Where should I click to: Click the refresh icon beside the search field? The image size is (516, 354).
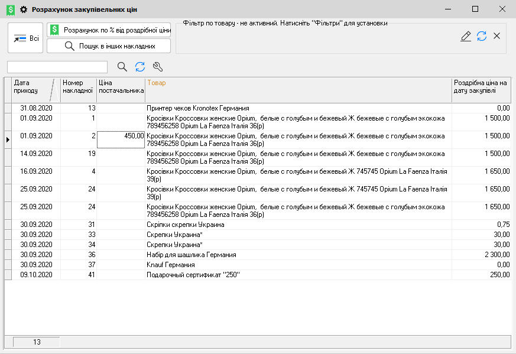140,67
